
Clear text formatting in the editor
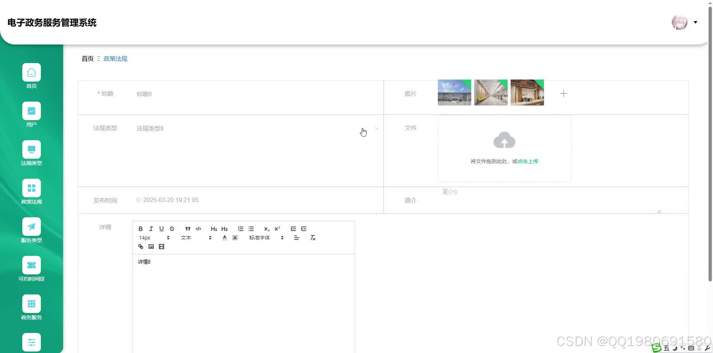[313, 238]
